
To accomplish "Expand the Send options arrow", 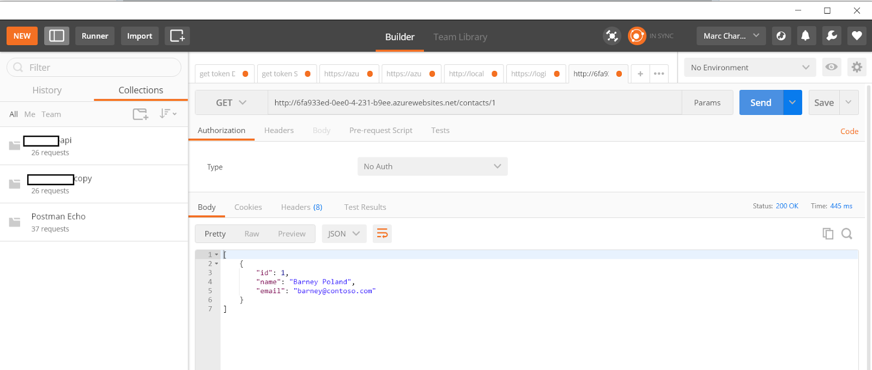I will (x=792, y=102).
